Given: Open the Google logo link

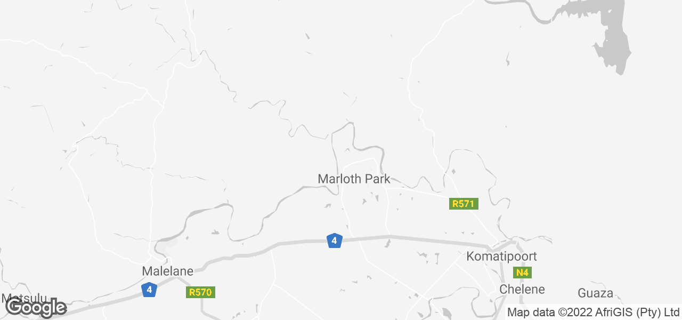Looking at the screenshot, I should coord(36,307).
